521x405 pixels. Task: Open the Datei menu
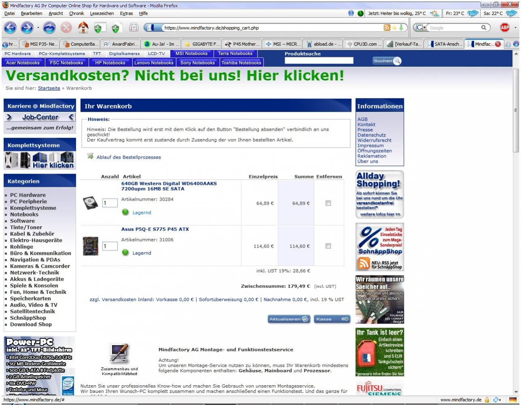(9, 13)
